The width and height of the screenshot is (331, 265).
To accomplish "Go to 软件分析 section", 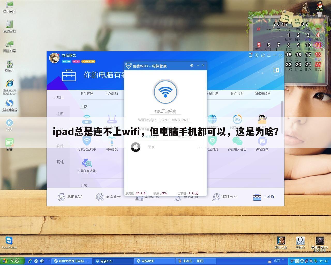I will tap(225, 197).
